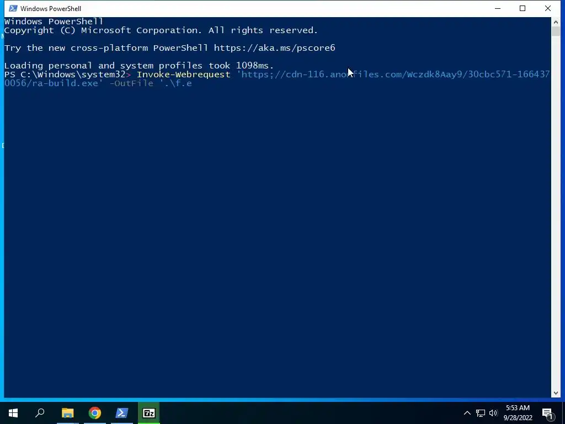This screenshot has height=424, width=565.
Task: Show hidden system tray icons
Action: 467,413
